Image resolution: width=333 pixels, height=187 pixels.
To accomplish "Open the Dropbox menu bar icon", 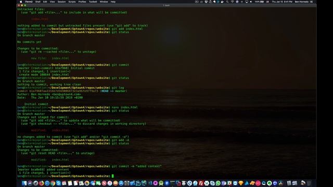I will 206,2.
